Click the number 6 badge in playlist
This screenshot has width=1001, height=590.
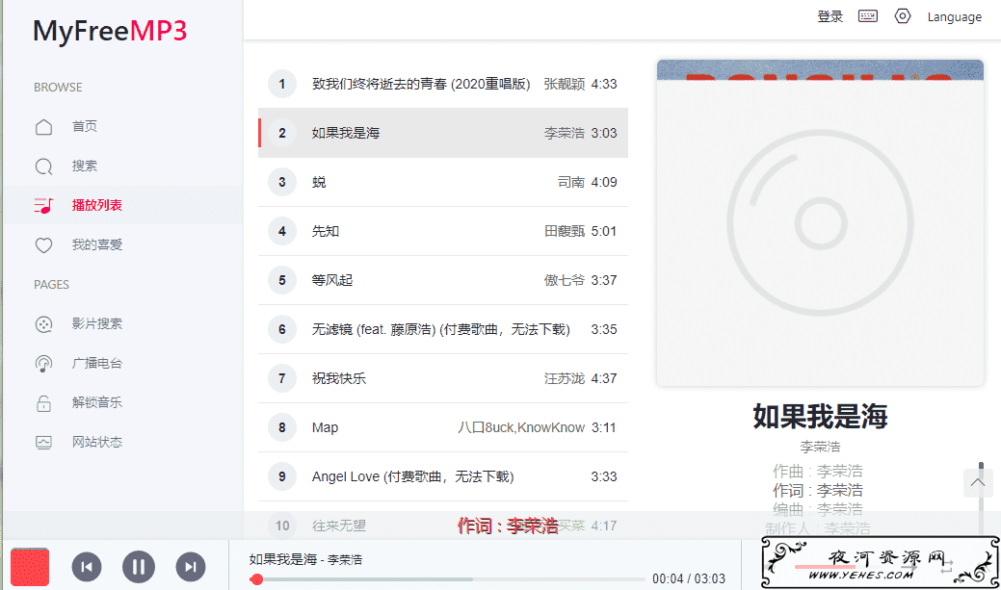click(282, 329)
